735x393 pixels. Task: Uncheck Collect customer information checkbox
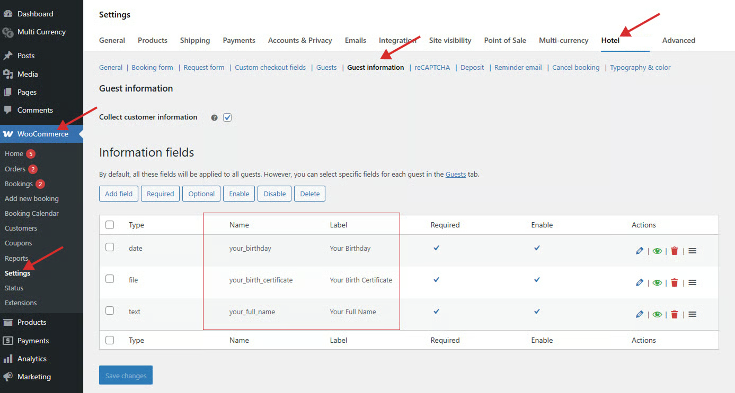tap(227, 117)
